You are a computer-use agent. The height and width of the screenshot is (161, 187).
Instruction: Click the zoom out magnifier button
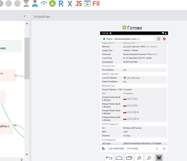[149, 158]
